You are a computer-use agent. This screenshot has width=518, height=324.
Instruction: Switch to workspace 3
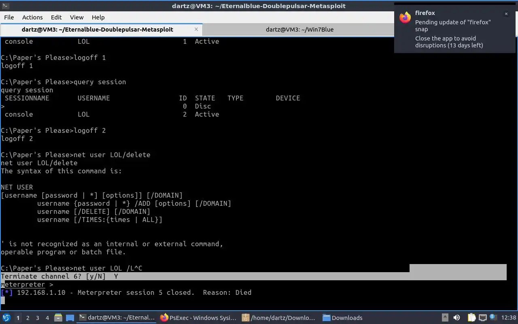tap(38, 318)
